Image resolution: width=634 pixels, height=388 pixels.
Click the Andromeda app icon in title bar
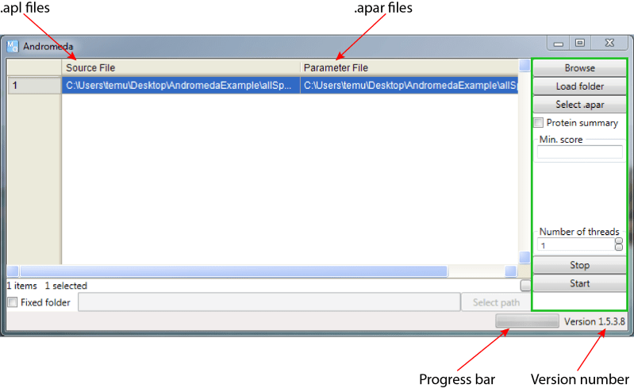coord(13,46)
